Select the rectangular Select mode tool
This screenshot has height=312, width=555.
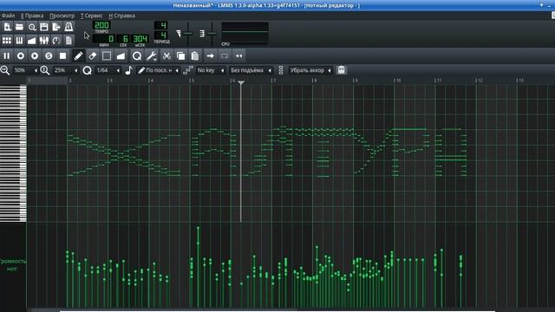[107, 55]
